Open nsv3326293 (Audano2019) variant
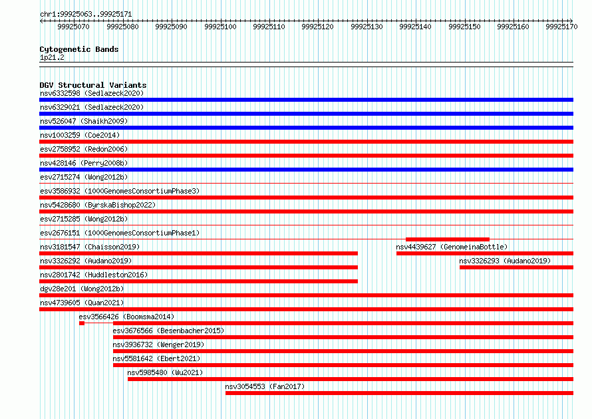The width and height of the screenshot is (592, 419). point(505,261)
